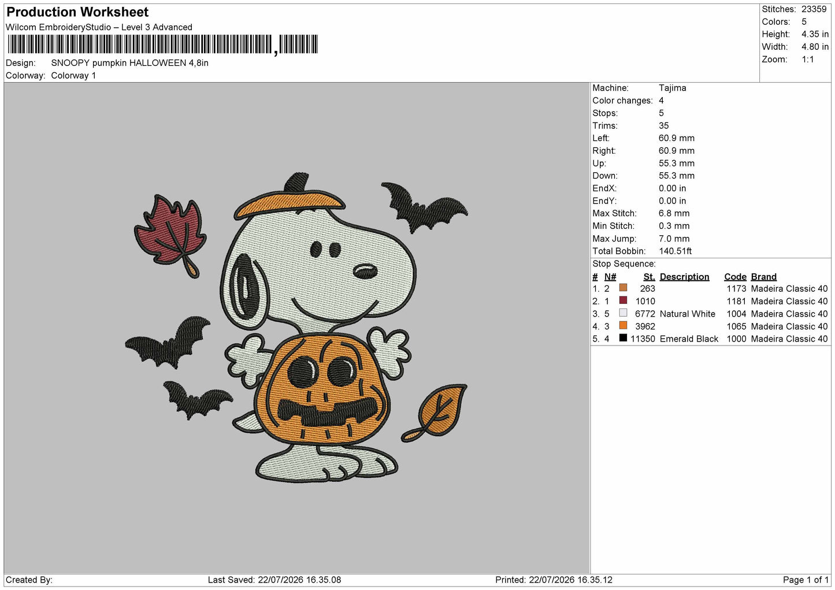
Task: Click the total bobbin value 140.51ft
Action: tap(676, 251)
